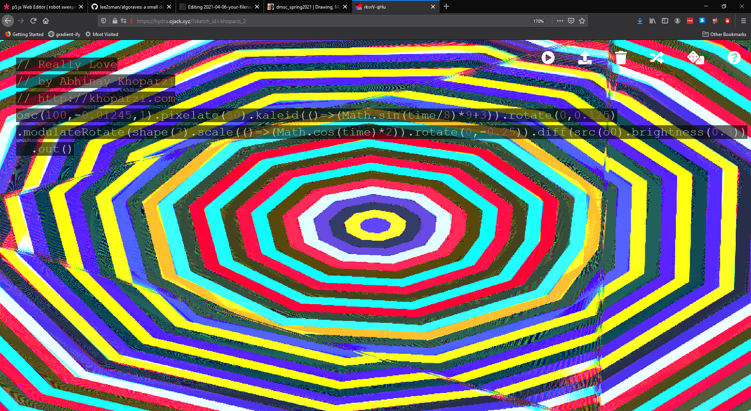The width and height of the screenshot is (751, 411).
Task: Go to the browser home page
Action: [46, 21]
